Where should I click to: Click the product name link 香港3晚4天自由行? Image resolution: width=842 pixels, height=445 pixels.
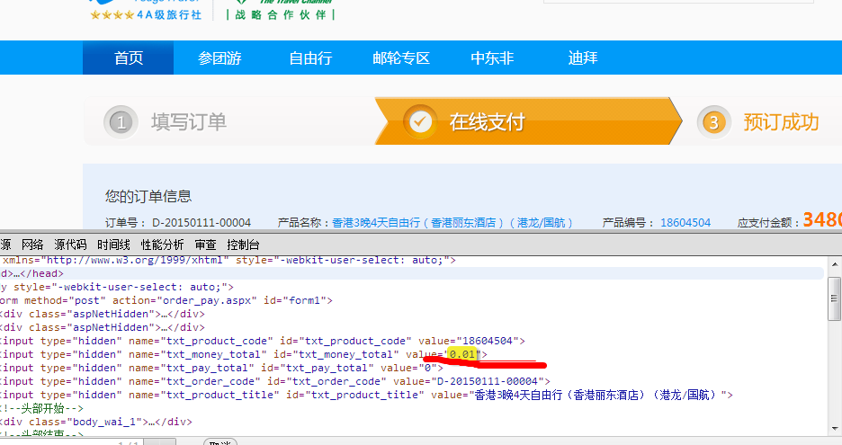452,222
